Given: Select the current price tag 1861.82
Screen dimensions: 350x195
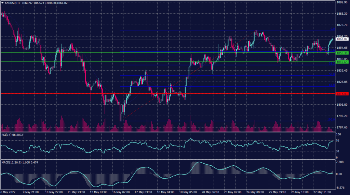Looking at the screenshot, I should point(341,39).
